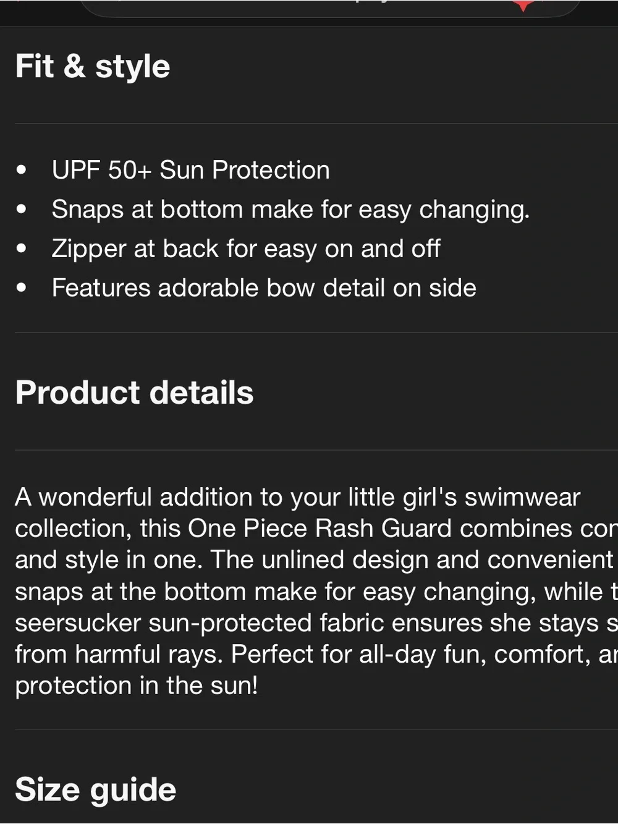
Task: Select the UPF 50+ Sun Protection line
Action: 190,170
